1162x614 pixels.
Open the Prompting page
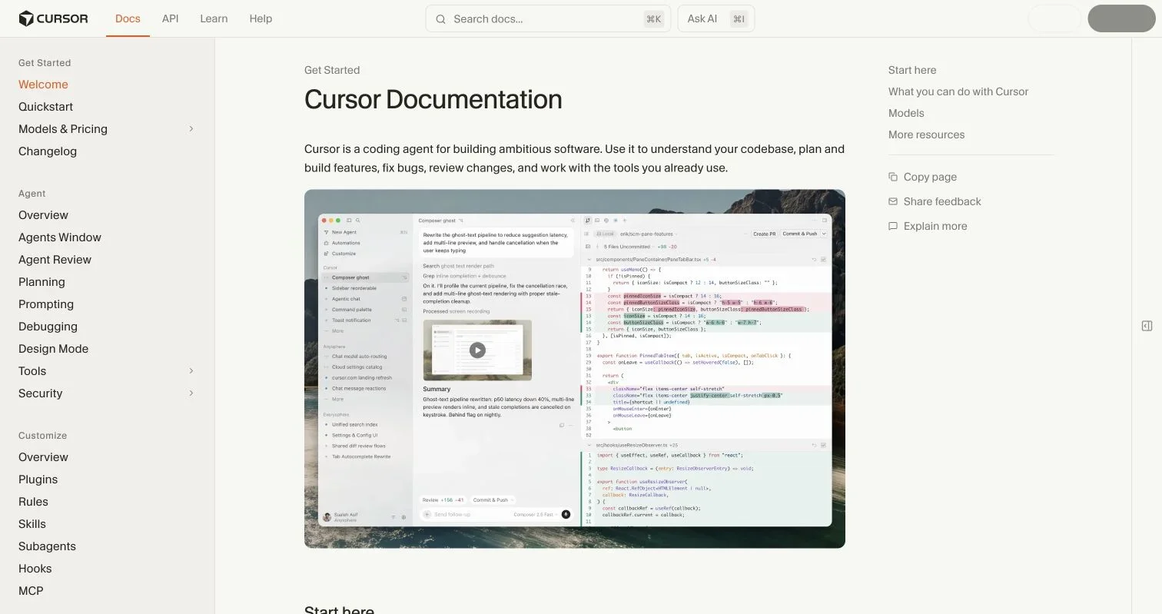46,304
